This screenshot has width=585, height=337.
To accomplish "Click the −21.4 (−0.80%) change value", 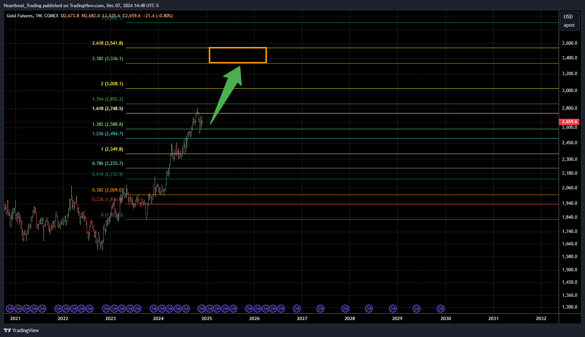I will tap(158, 16).
